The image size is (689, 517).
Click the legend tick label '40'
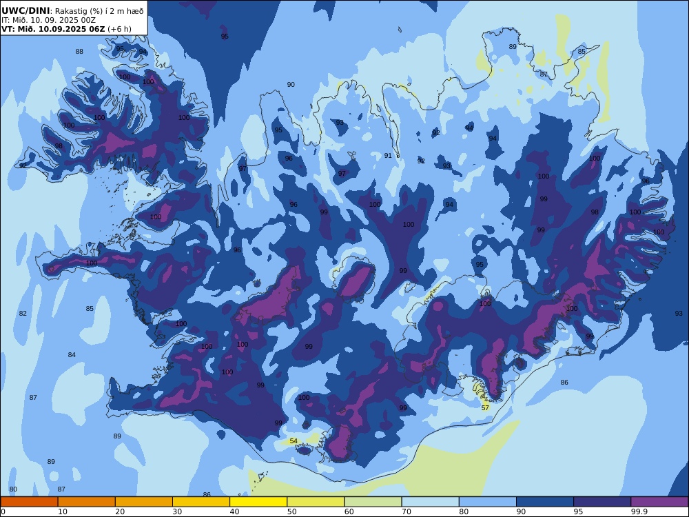[x=235, y=511]
